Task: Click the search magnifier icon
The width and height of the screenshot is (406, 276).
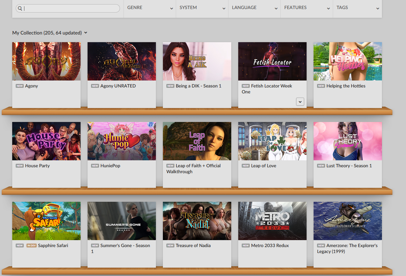Action: (x=20, y=8)
